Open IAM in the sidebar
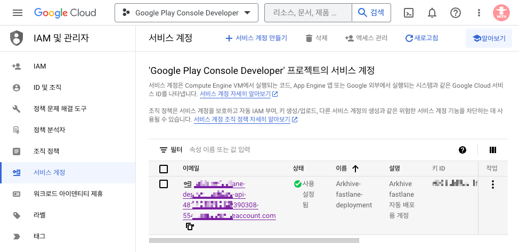The width and height of the screenshot is (519, 252). point(68,66)
